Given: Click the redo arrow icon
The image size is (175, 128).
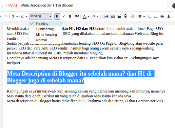Looking at the screenshot, I should pos(6,16).
